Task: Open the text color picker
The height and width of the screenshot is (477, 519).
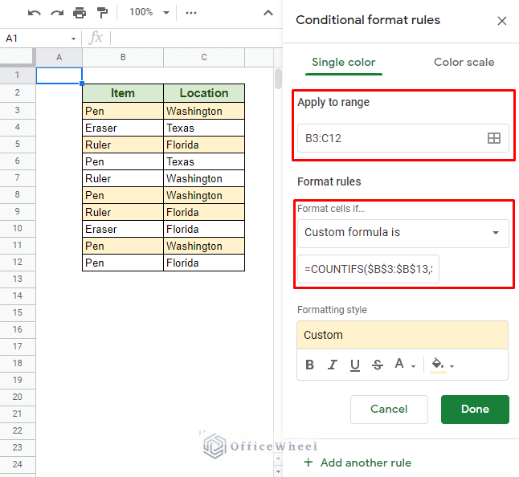Action: pos(403,365)
